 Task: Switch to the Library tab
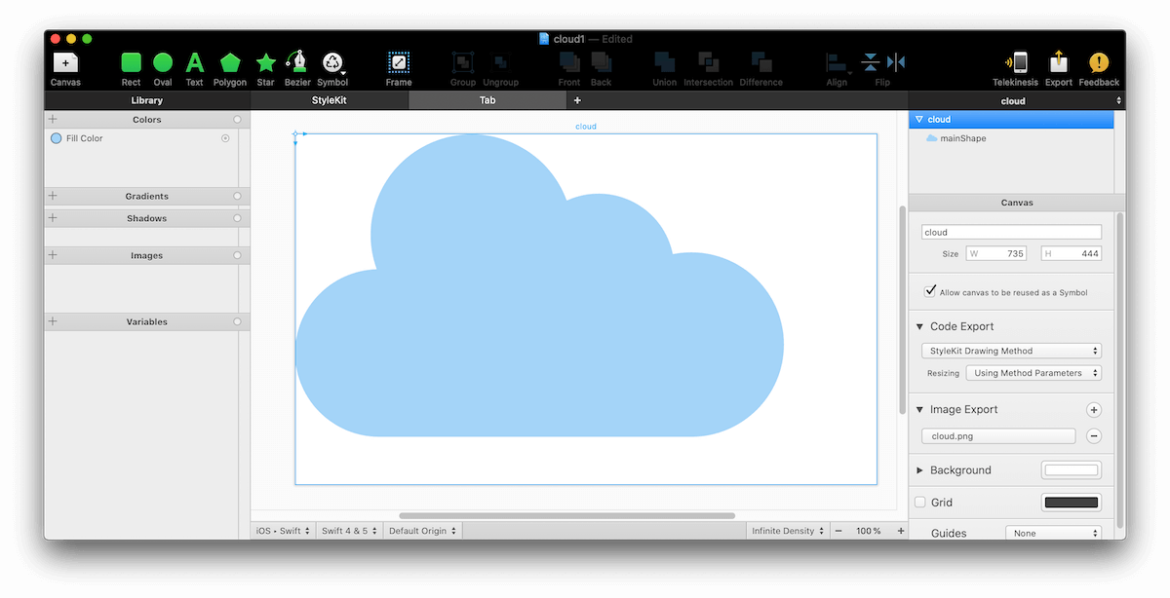[x=146, y=100]
